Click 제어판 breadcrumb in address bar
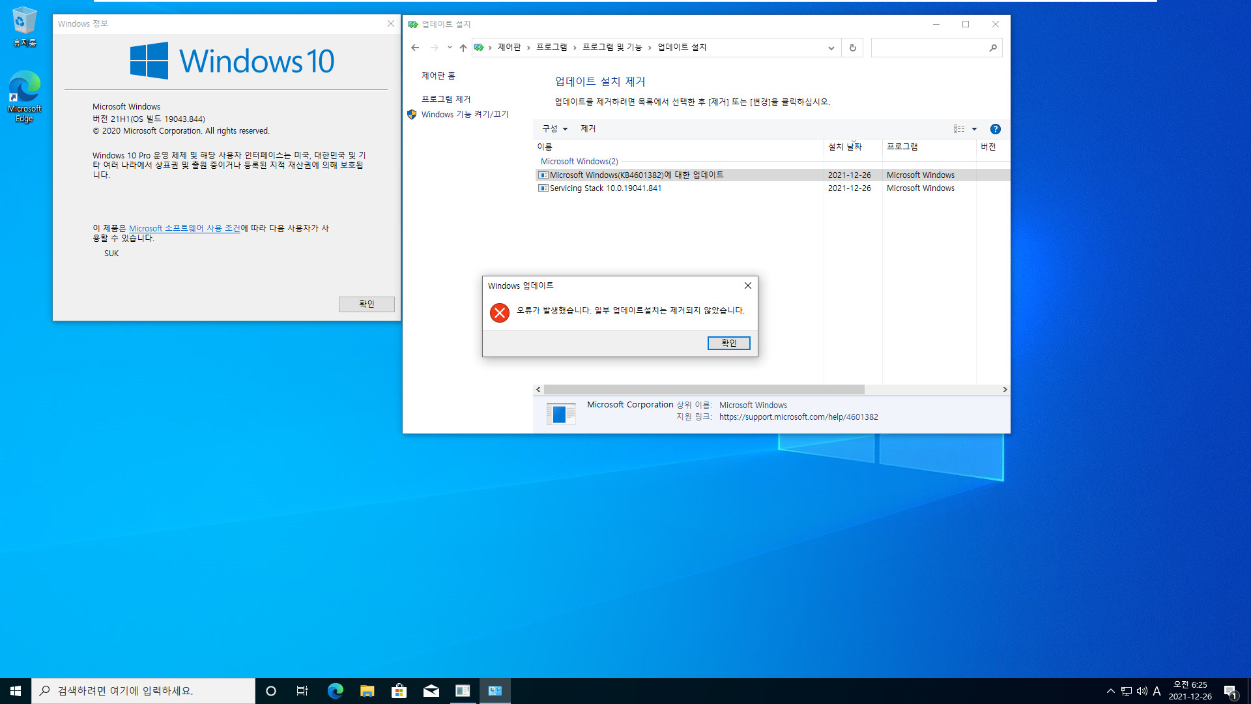This screenshot has width=1251, height=704. point(509,48)
